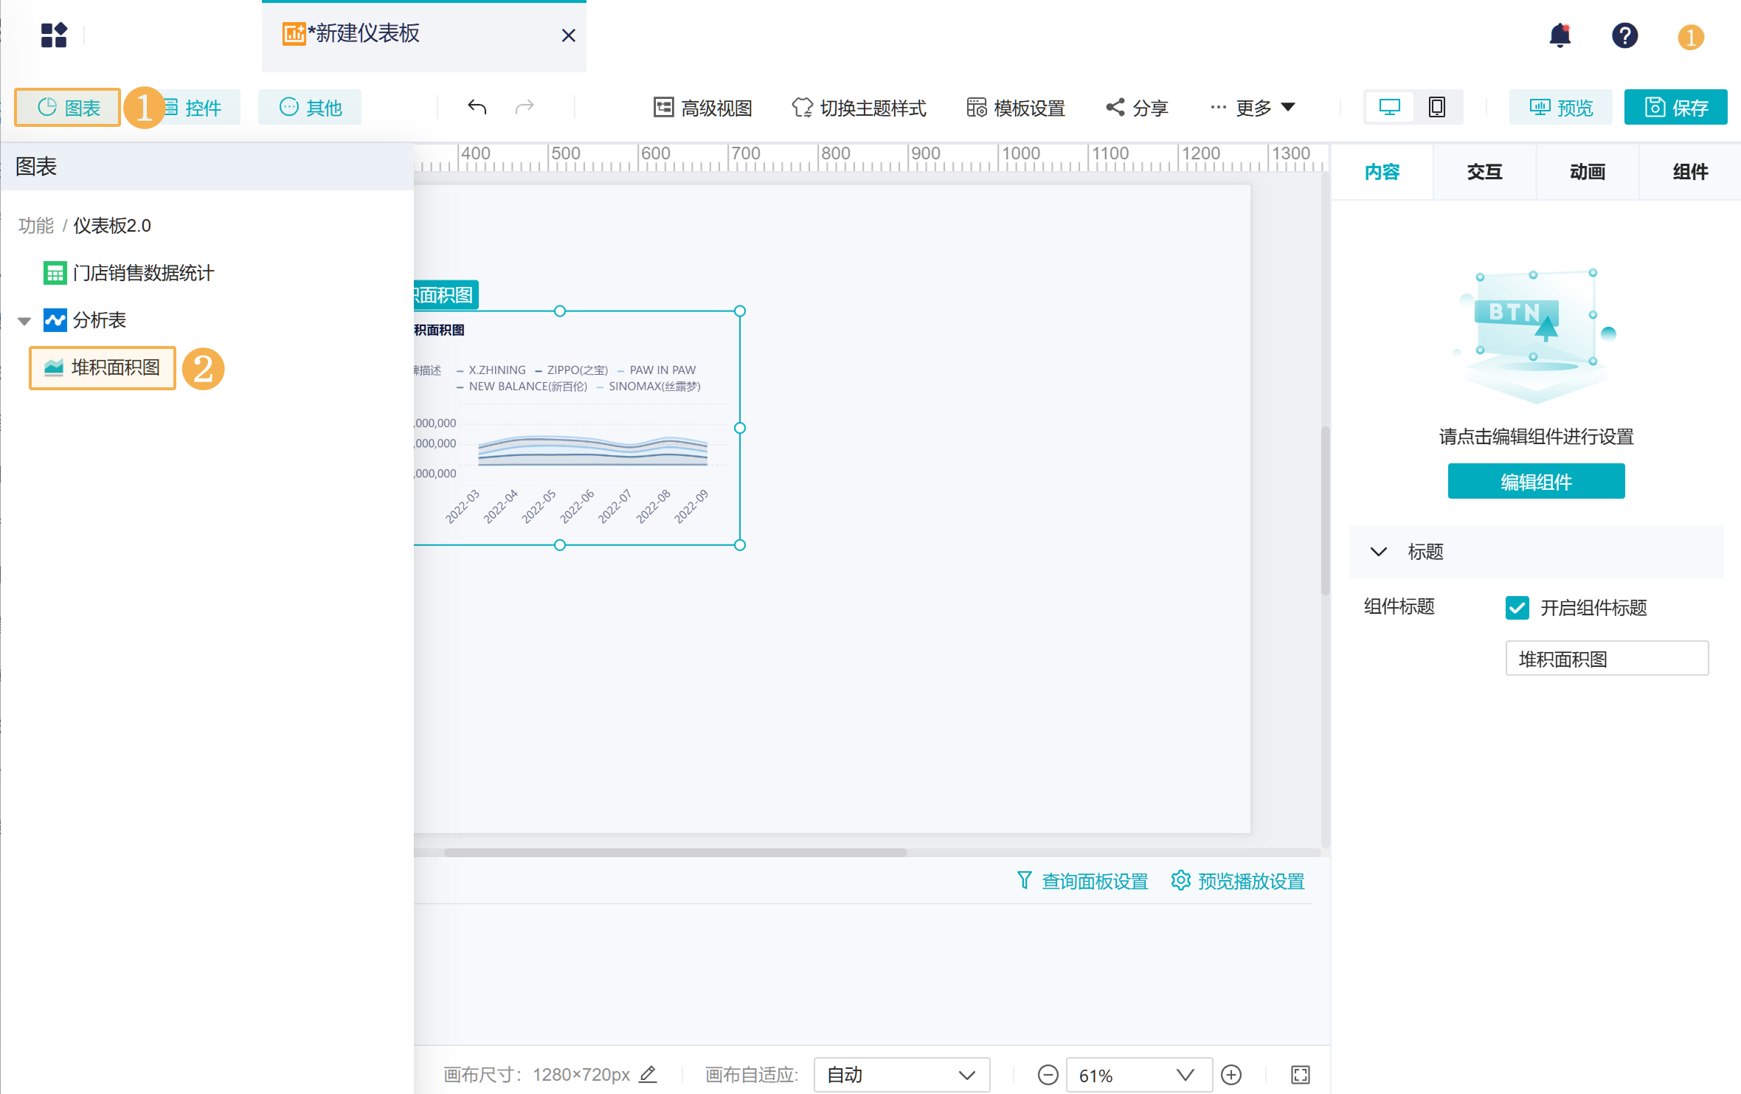
Task: Open the 61% zoom level dropdown
Action: tap(1138, 1075)
